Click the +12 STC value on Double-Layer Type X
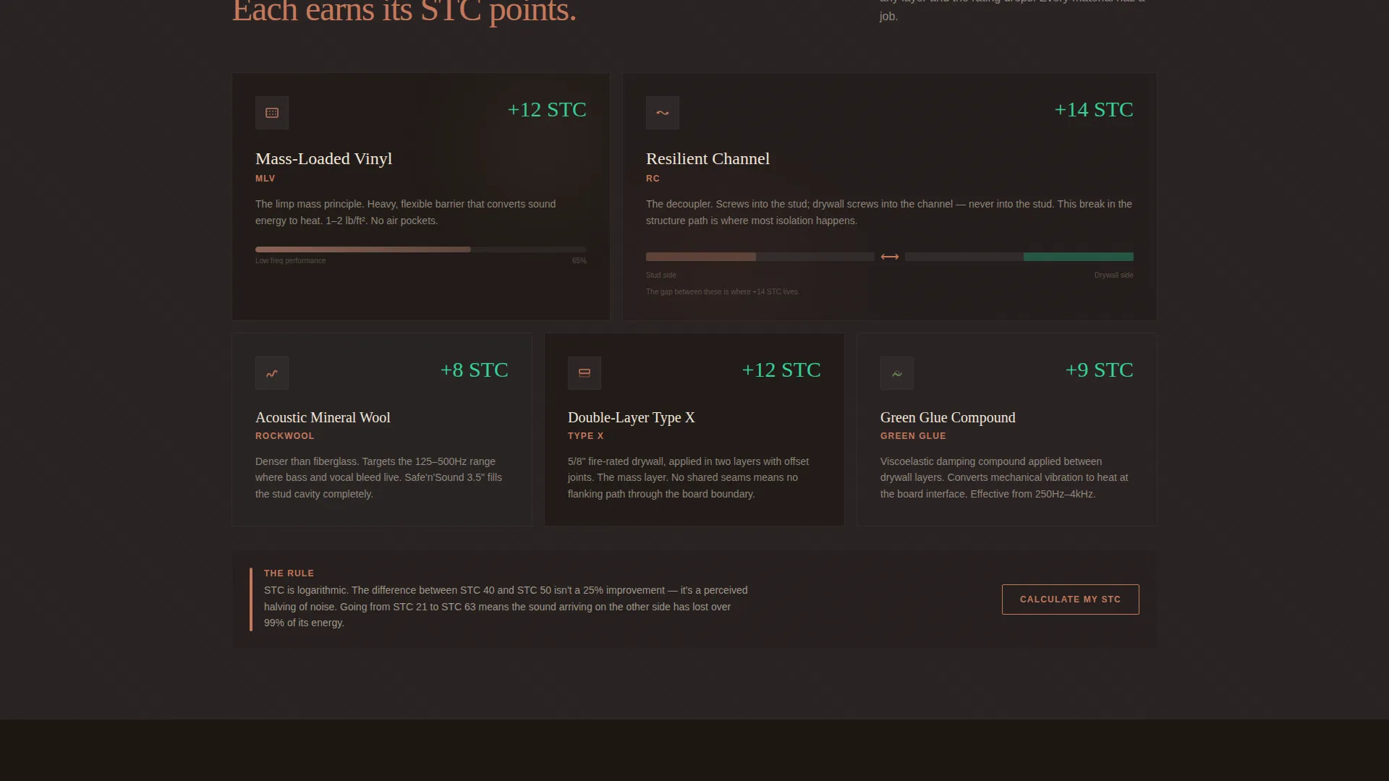The width and height of the screenshot is (1389, 781). 781,370
